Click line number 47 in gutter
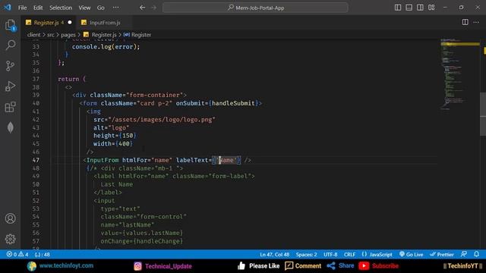Image resolution: width=486 pixels, height=273 pixels. click(x=36, y=160)
